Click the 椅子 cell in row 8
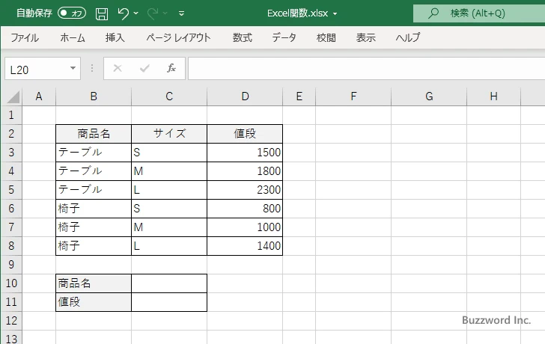The image size is (545, 344). click(94, 246)
